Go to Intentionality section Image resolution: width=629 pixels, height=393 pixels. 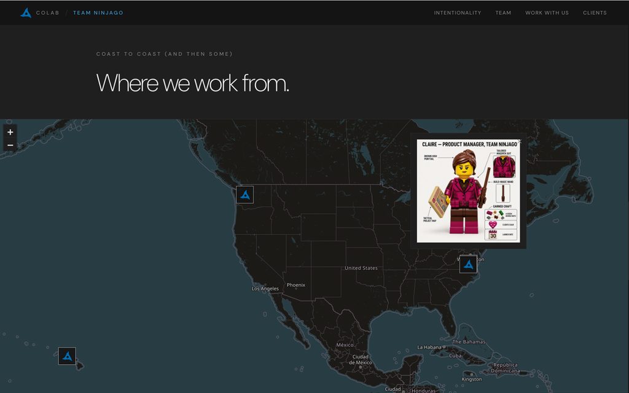tap(457, 13)
